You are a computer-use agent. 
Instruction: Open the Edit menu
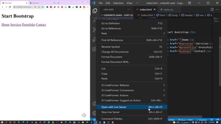[x=108, y=3]
